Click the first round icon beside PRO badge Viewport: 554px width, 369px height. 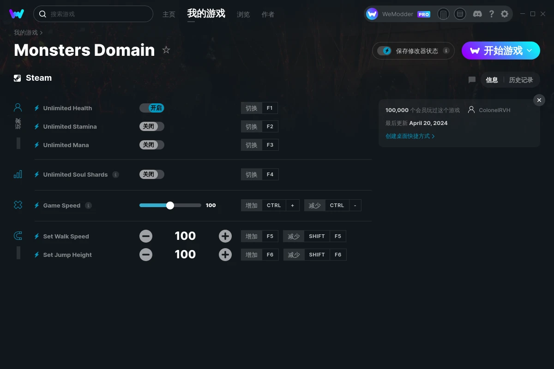click(x=443, y=14)
